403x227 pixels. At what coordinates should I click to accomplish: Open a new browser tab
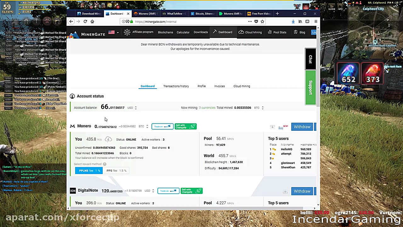(x=277, y=14)
